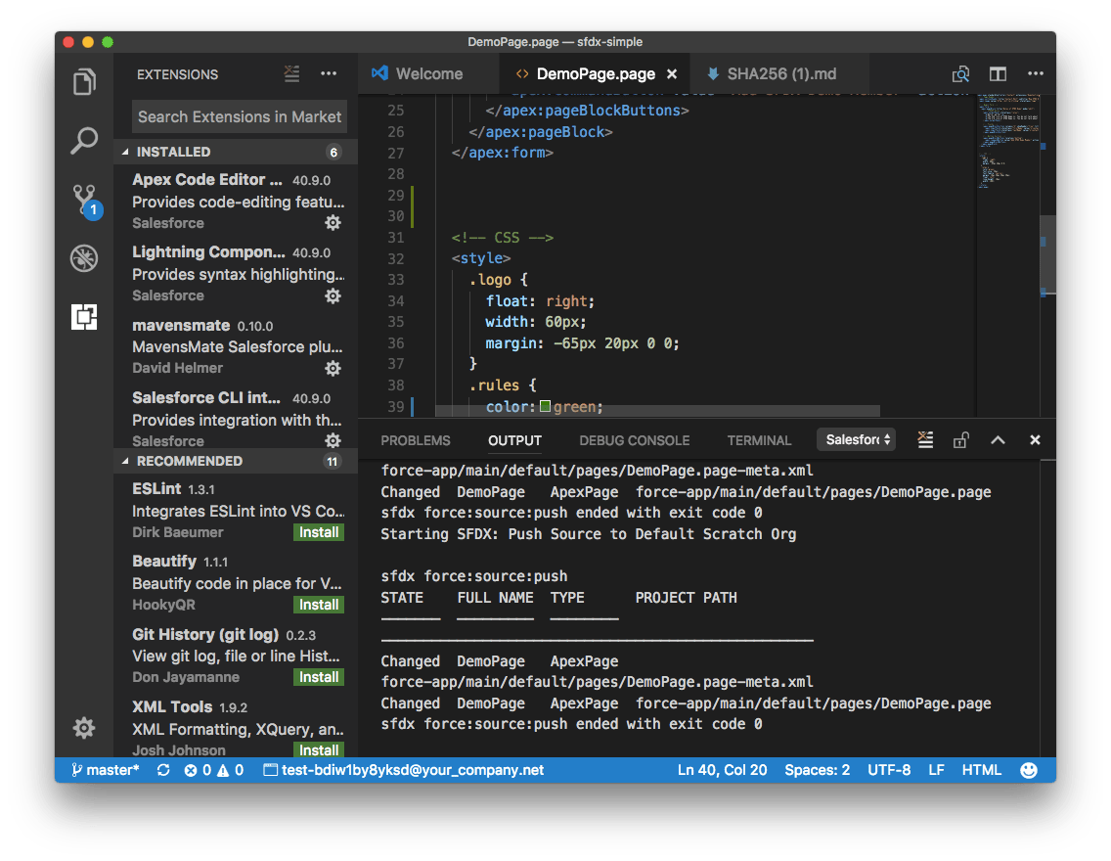Clear the extensions search results icon

click(x=291, y=73)
